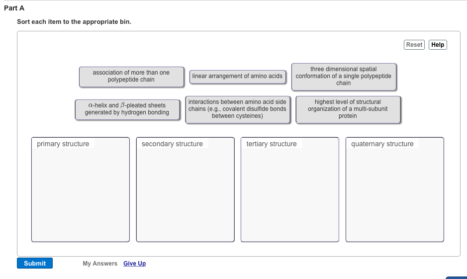467x279 pixels.
Task: Click the 'quaternary structure' bin label
Action: pyautogui.click(x=382, y=144)
